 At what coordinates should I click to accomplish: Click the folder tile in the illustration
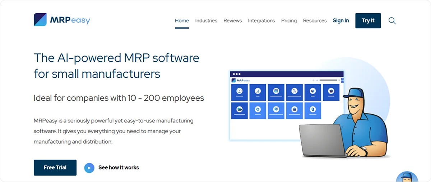pos(239,111)
